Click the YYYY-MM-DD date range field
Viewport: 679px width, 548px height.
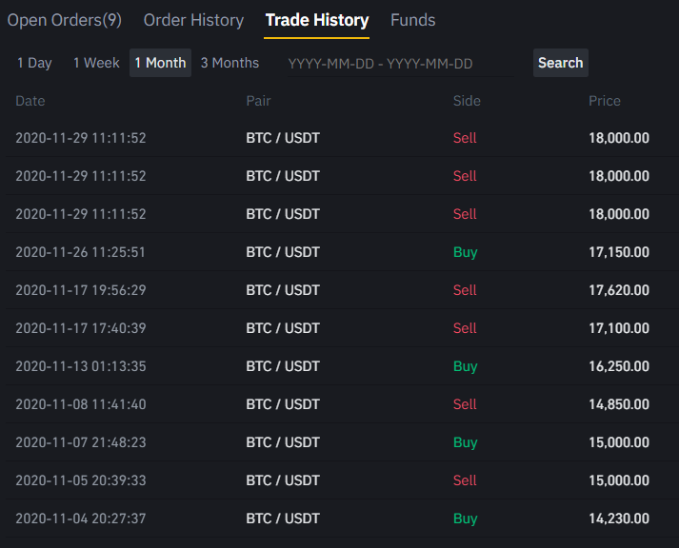click(401, 64)
